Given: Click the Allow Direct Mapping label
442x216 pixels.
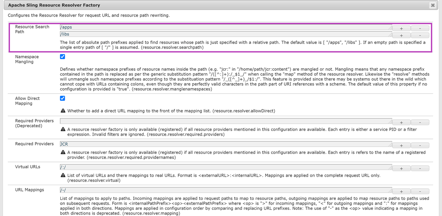Looking at the screenshot, I should pyautogui.click(x=28, y=101).
